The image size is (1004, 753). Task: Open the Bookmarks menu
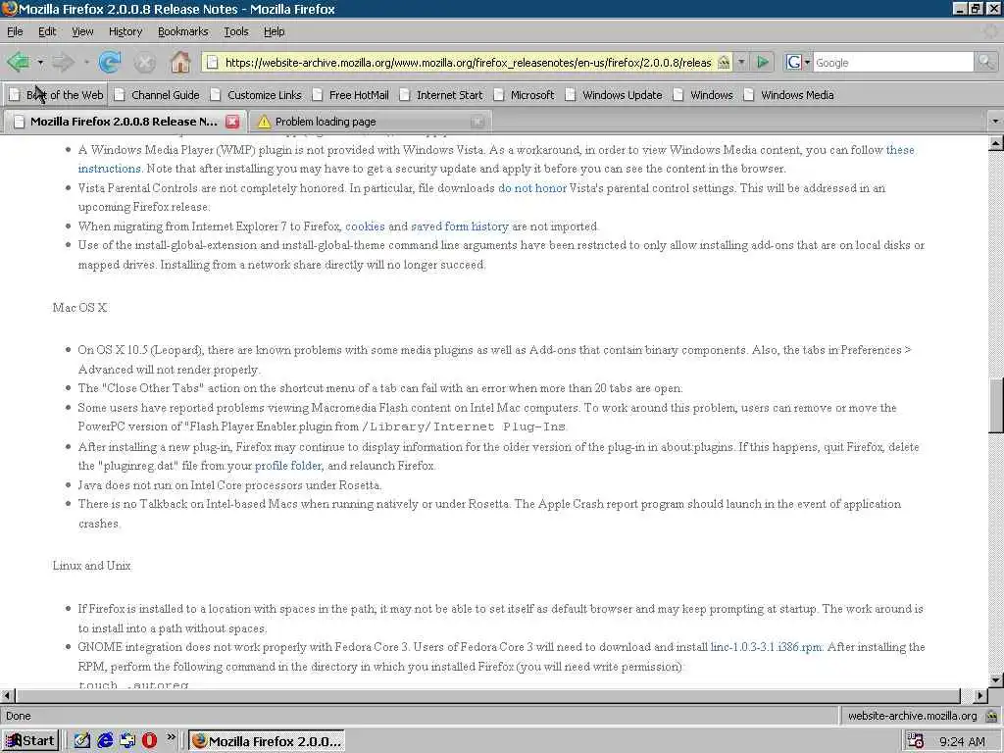coord(182,31)
